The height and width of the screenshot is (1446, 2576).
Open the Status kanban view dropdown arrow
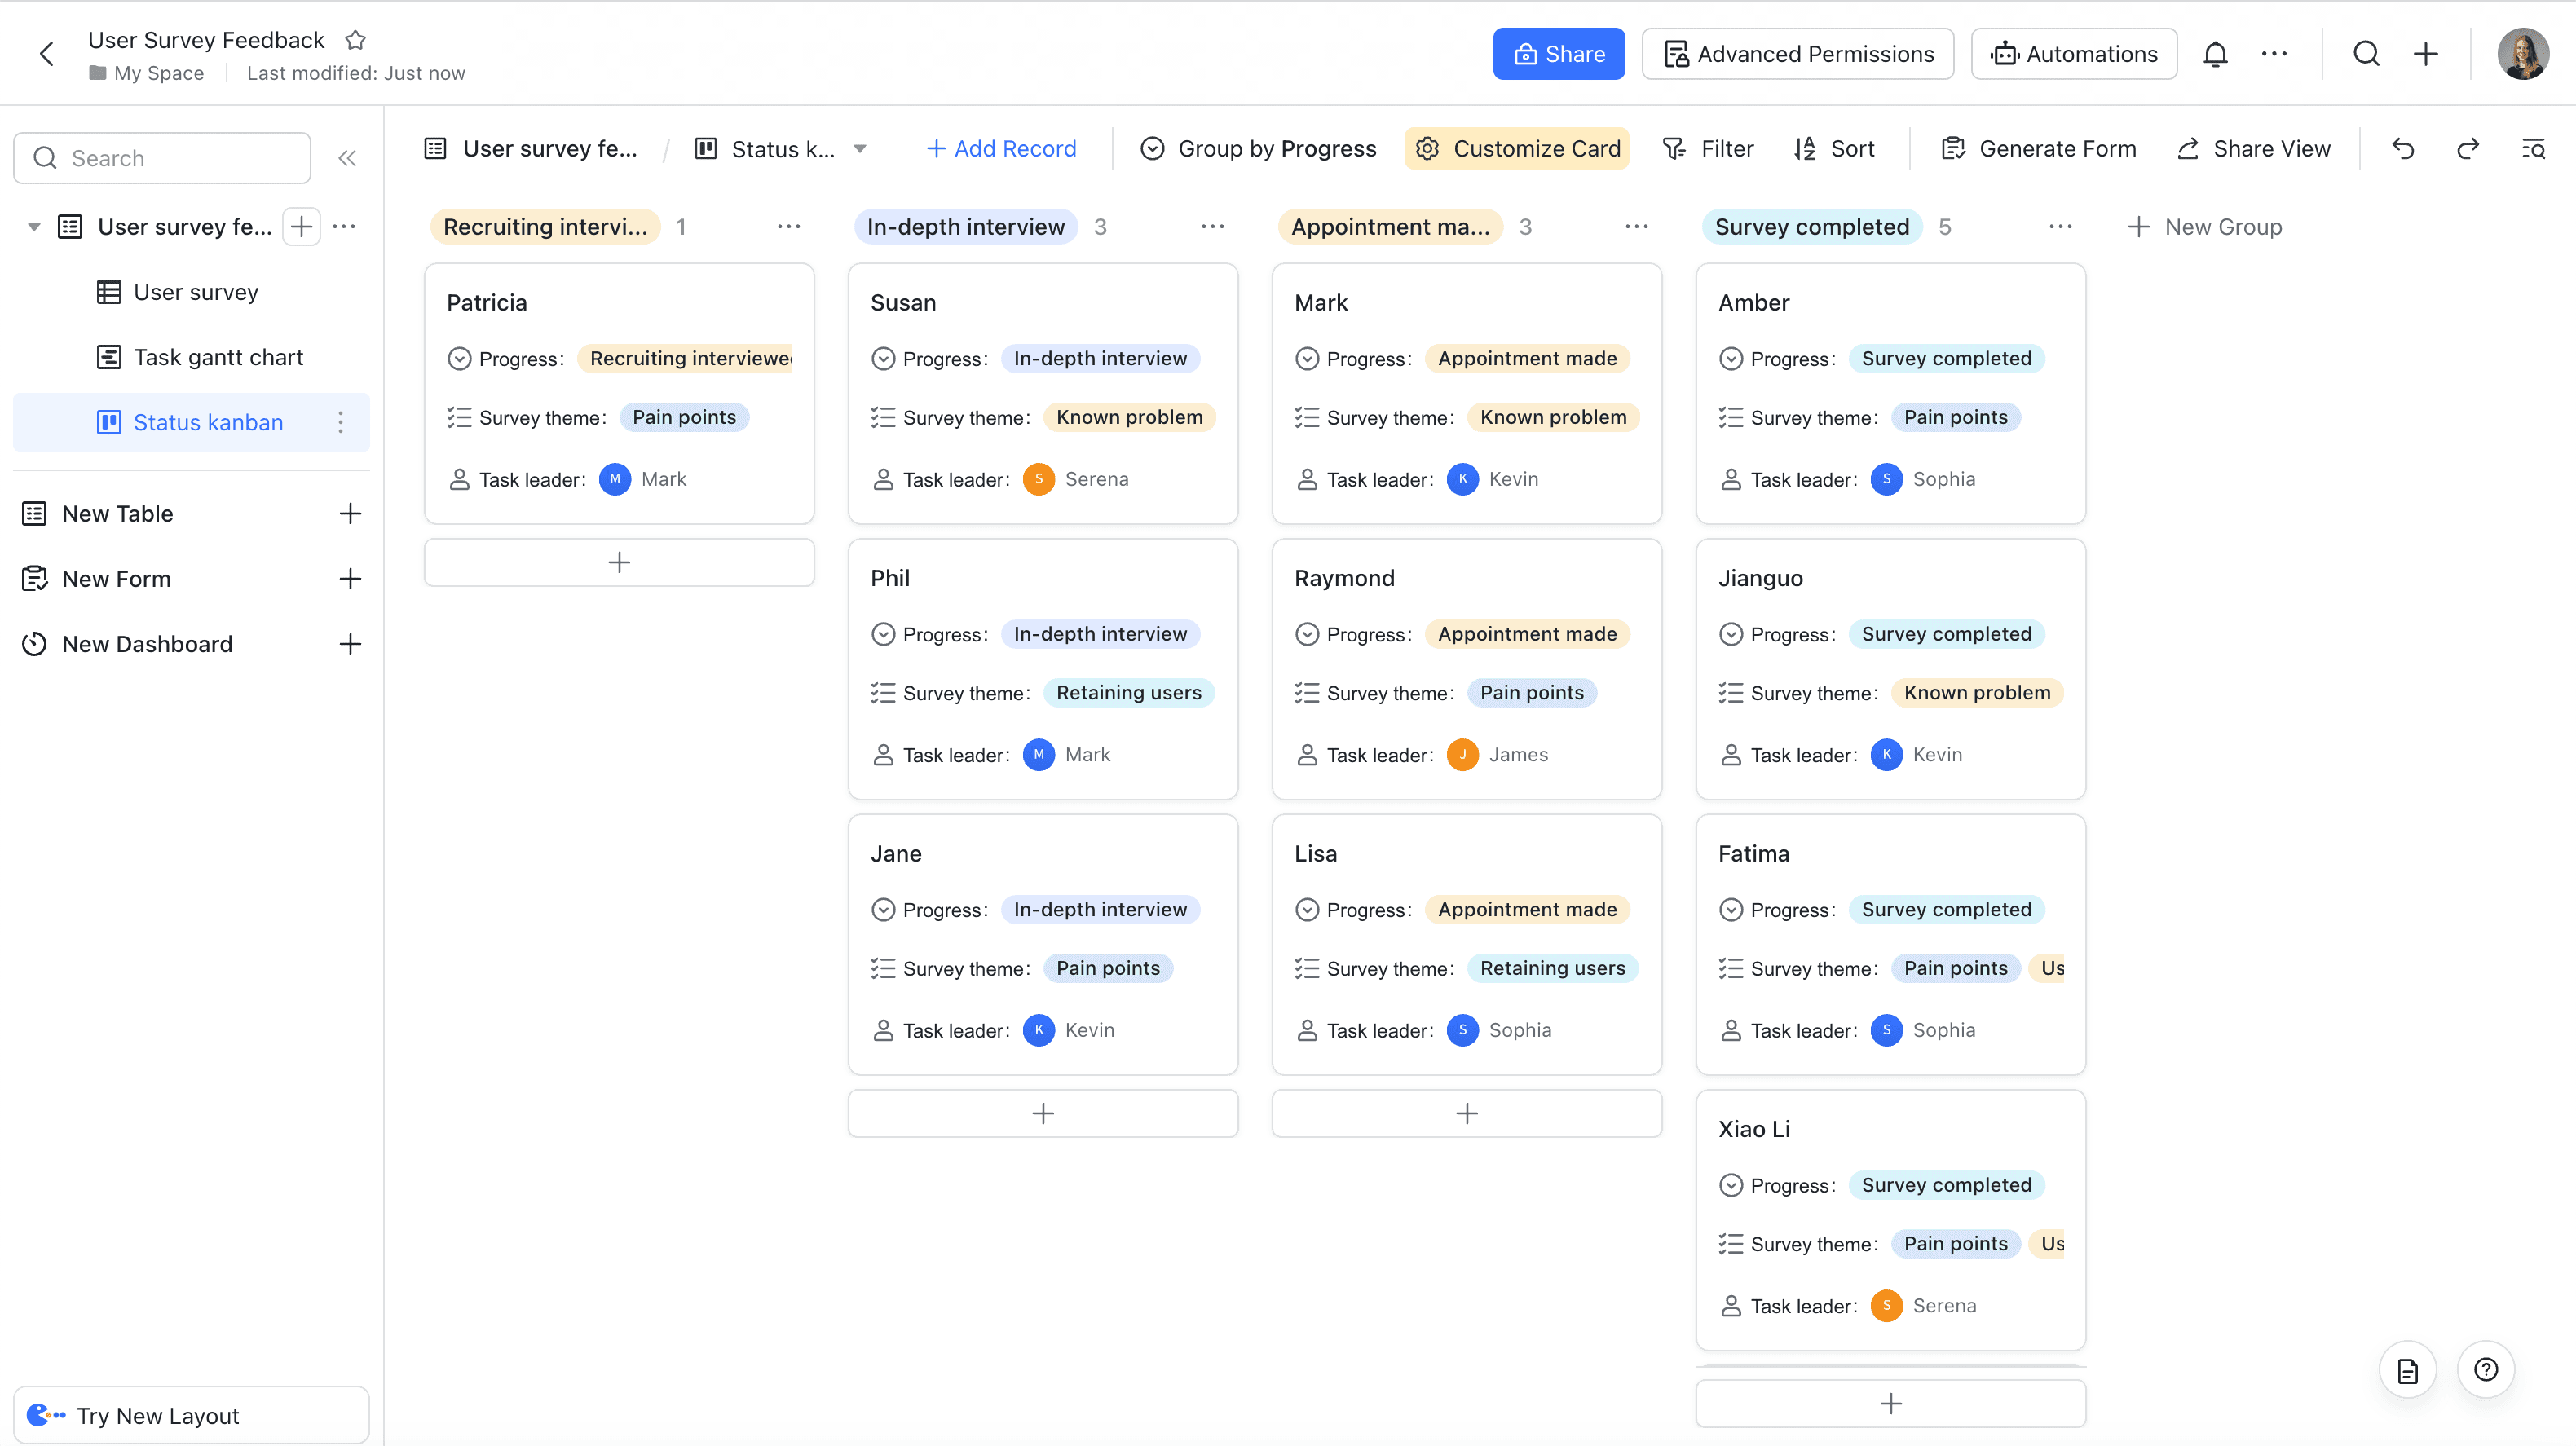pyautogui.click(x=859, y=149)
